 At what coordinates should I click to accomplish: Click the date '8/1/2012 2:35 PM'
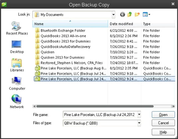click(x=124, y=68)
